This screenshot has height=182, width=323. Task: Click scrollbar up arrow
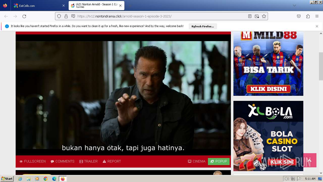tap(321, 34)
